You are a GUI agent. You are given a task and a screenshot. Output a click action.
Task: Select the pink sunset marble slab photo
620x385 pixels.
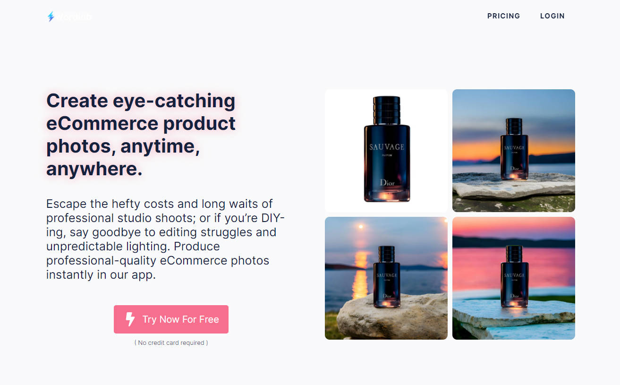click(514, 278)
